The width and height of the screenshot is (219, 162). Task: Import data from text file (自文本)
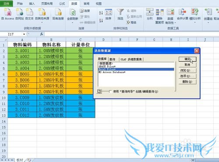coord(29,14)
